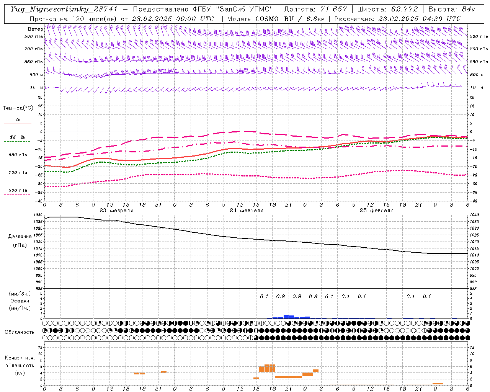Screen dimensions: 490x392
Task: Click the Рассчитано: 23.02.2025 04:39 UTC text
Action: click(397, 19)
